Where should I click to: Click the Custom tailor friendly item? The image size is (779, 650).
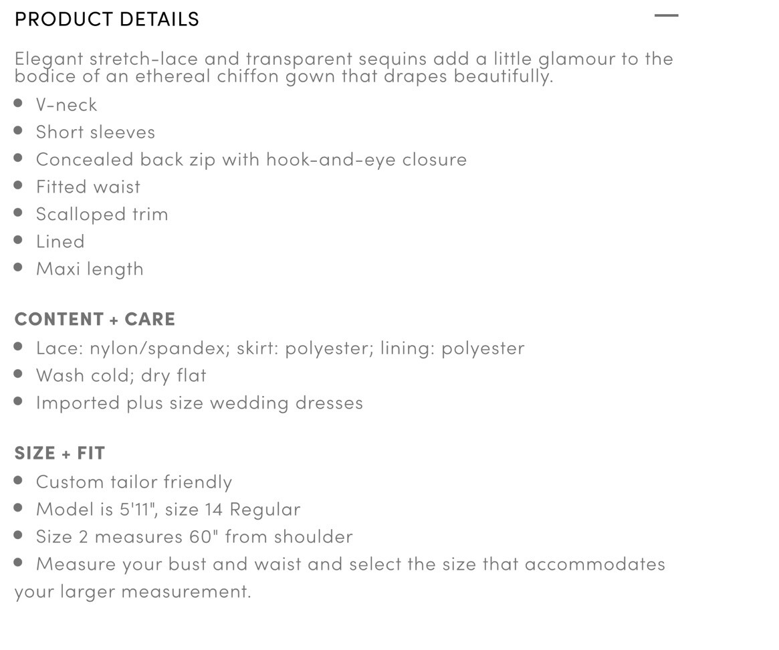coord(134,482)
